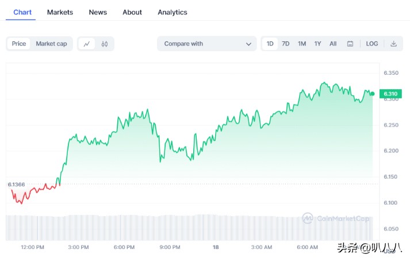Select the 1D time range
The width and height of the screenshot is (410, 261).
coord(270,44)
